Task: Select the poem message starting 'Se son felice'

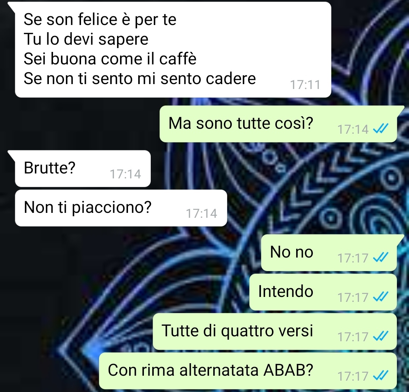Action: 173,50
